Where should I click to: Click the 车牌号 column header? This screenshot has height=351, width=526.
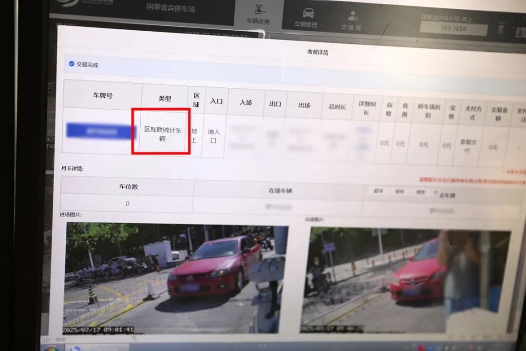point(103,96)
